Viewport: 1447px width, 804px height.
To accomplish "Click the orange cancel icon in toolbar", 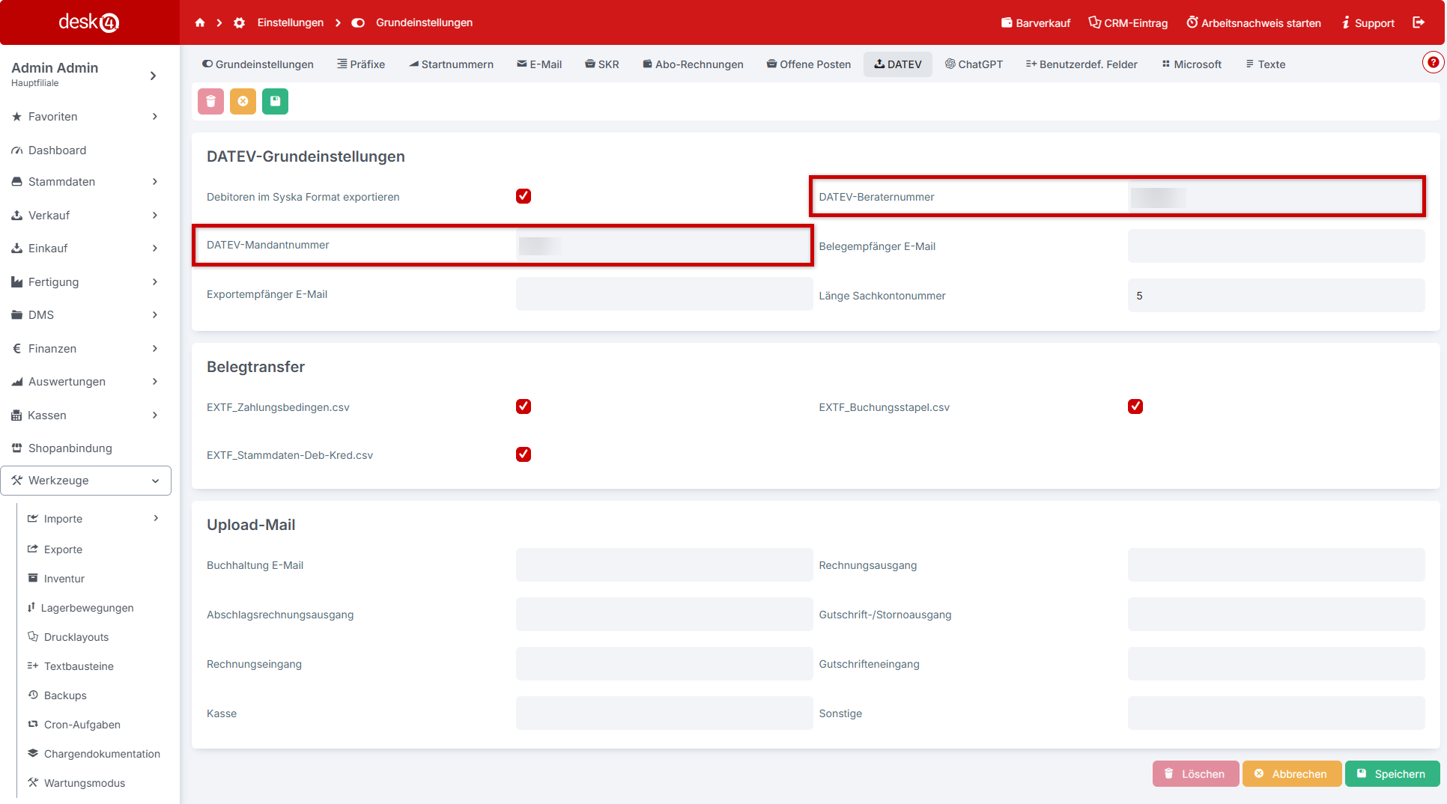I will (x=243, y=101).
